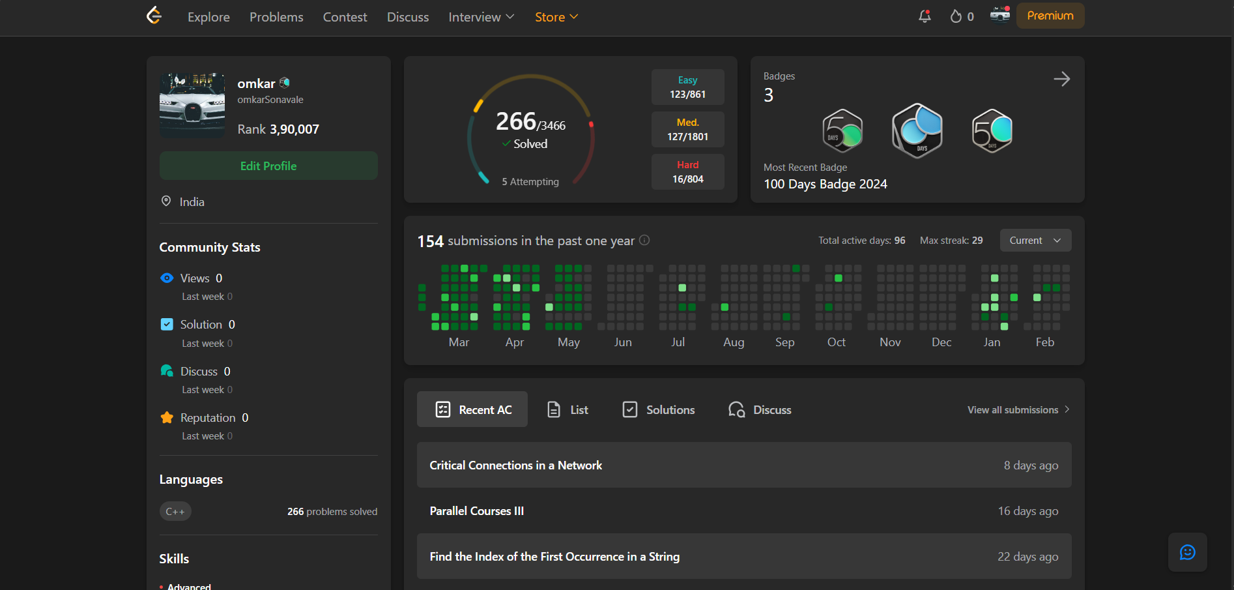The height and width of the screenshot is (590, 1234).
Task: Click the Edit Profile button
Action: tap(268, 166)
